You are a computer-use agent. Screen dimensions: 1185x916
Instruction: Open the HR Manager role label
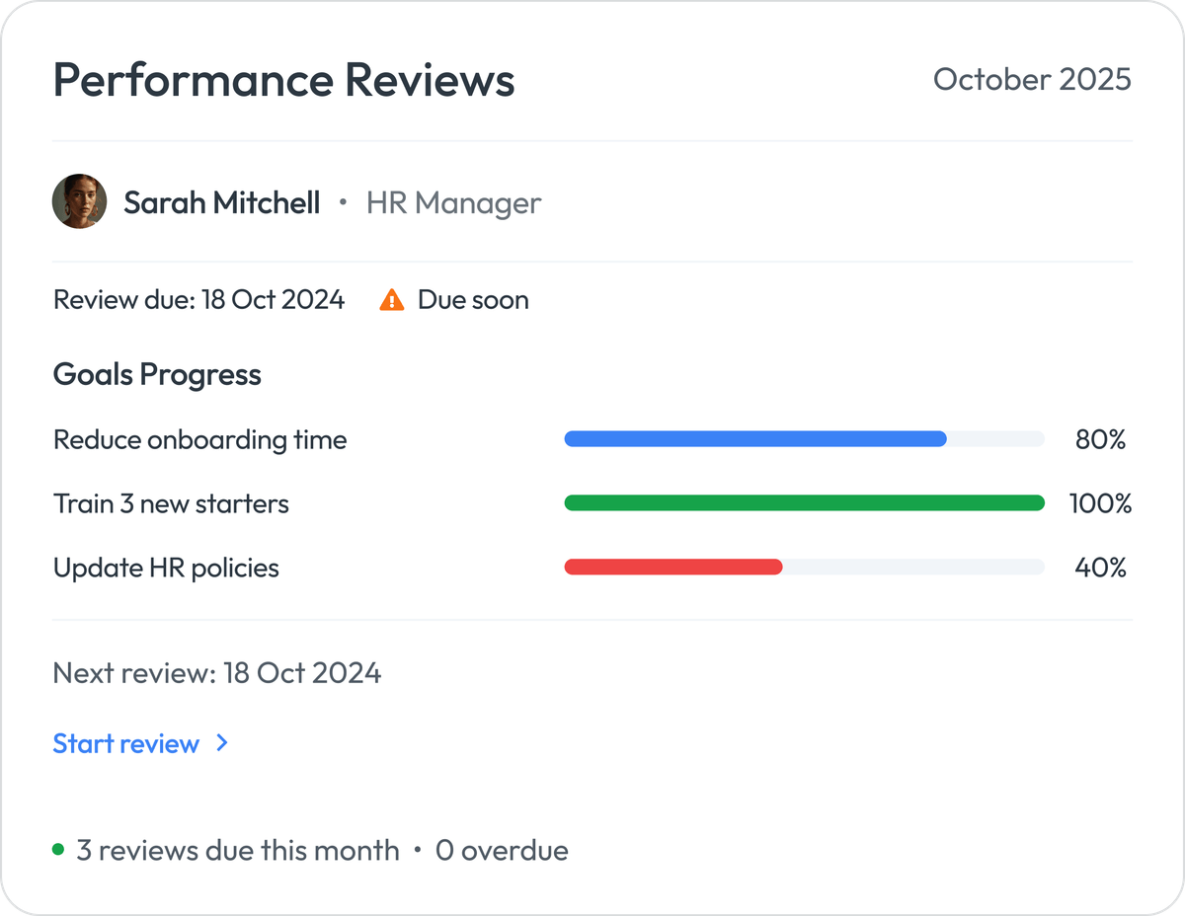[x=453, y=203]
